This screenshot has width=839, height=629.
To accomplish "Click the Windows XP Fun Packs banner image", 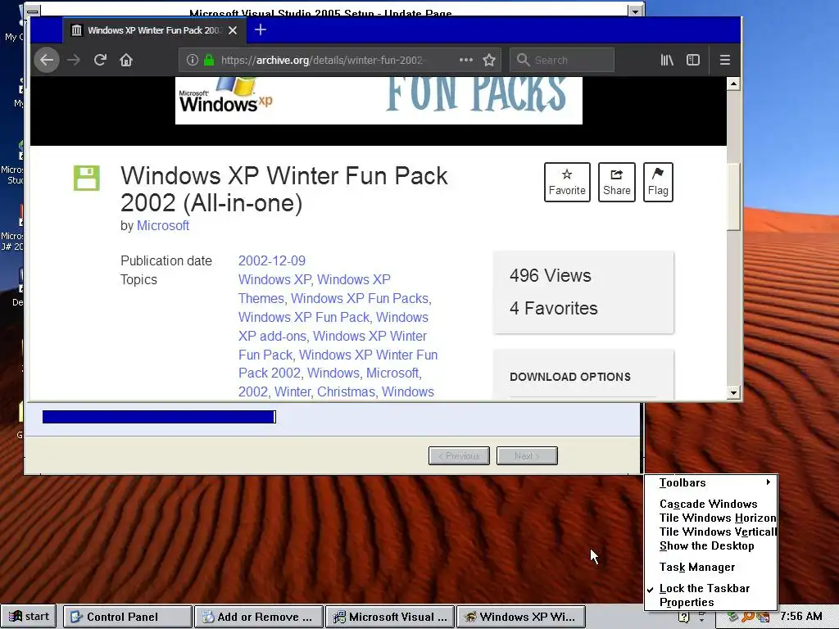I will click(379, 101).
